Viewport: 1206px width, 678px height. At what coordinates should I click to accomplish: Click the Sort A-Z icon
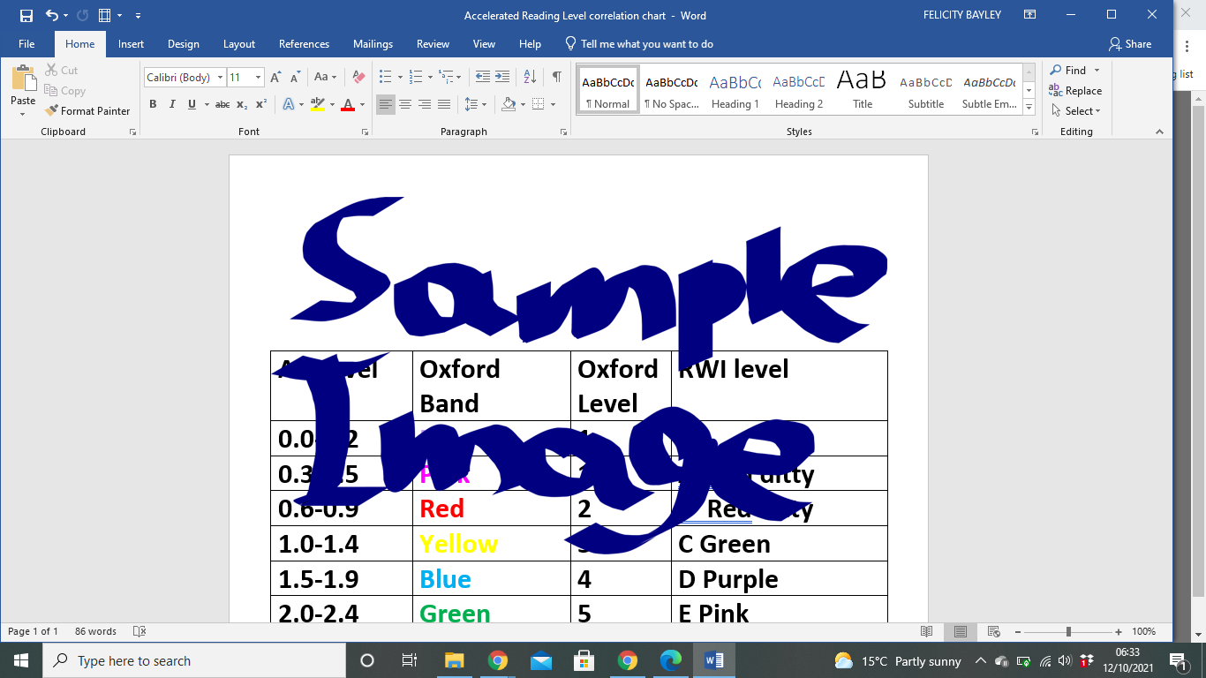point(530,77)
